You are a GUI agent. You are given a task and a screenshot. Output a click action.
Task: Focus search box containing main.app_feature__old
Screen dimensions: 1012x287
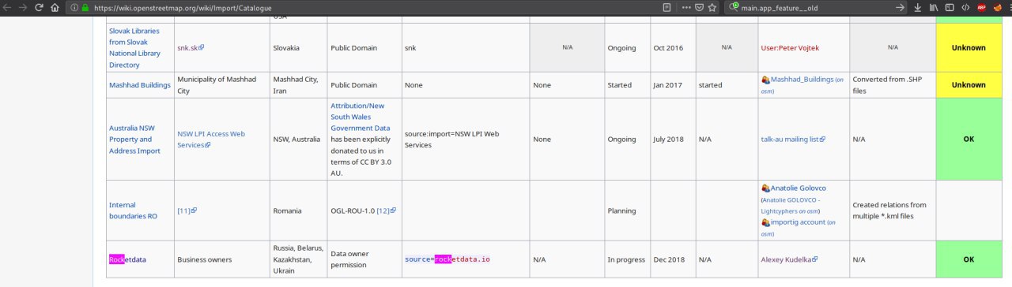click(x=814, y=7)
